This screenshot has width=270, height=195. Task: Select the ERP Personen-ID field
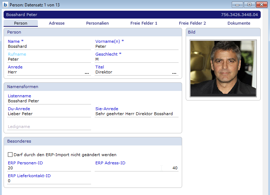(49, 168)
